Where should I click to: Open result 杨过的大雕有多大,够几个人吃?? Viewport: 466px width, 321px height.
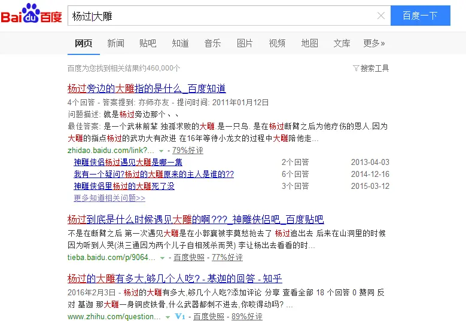pos(175,279)
